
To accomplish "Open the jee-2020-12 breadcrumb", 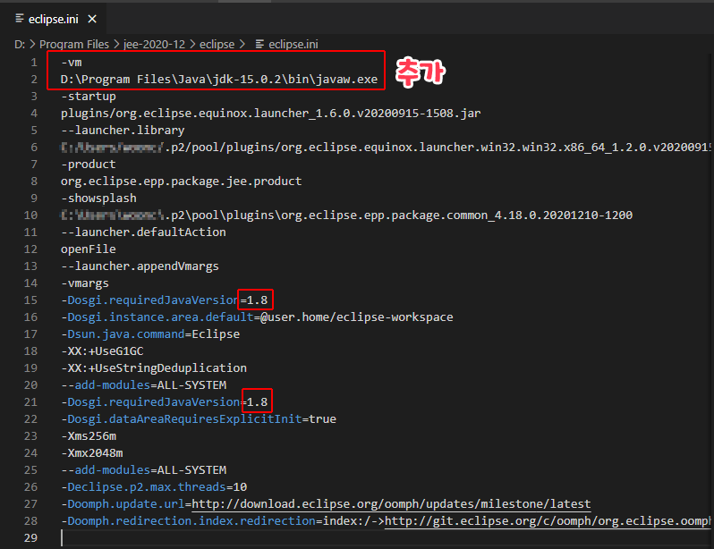I will [155, 44].
